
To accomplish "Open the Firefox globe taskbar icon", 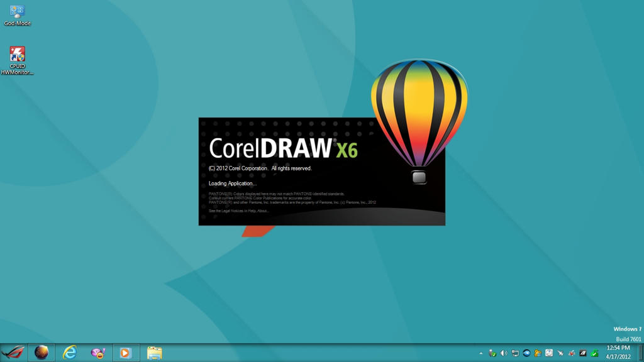I will [42, 353].
